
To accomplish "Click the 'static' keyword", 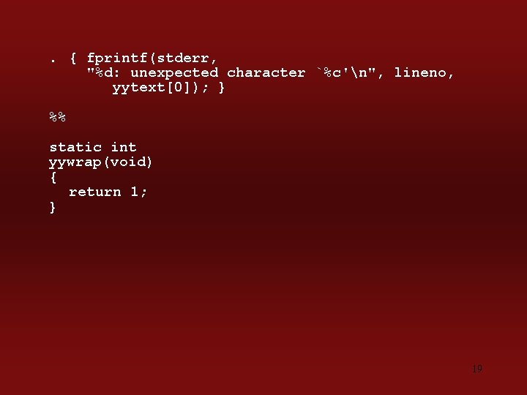I will coord(75,147).
